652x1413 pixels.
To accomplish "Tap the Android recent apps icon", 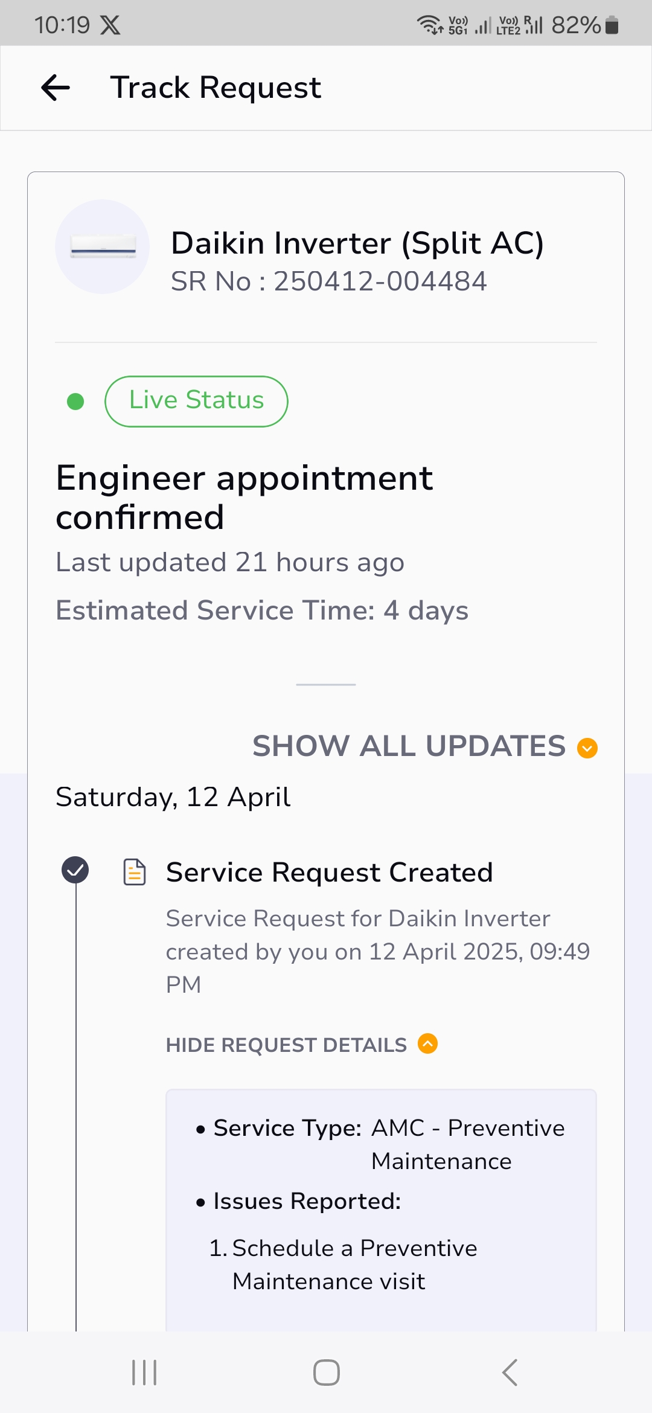I will 144,1373.
